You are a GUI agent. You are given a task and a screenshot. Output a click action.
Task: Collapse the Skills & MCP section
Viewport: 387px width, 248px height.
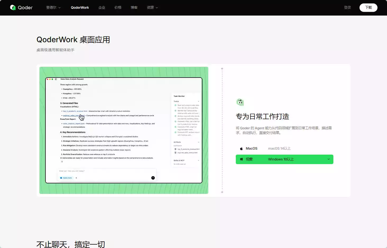coord(199,160)
